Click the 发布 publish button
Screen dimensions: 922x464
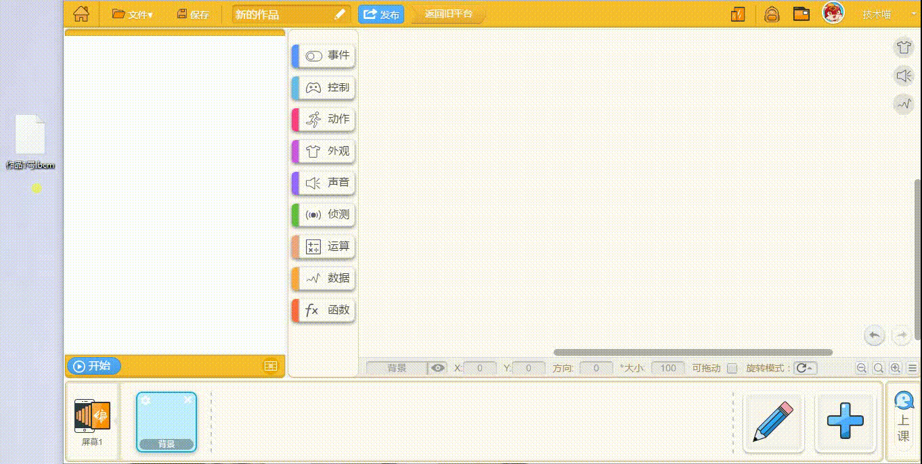(x=381, y=14)
